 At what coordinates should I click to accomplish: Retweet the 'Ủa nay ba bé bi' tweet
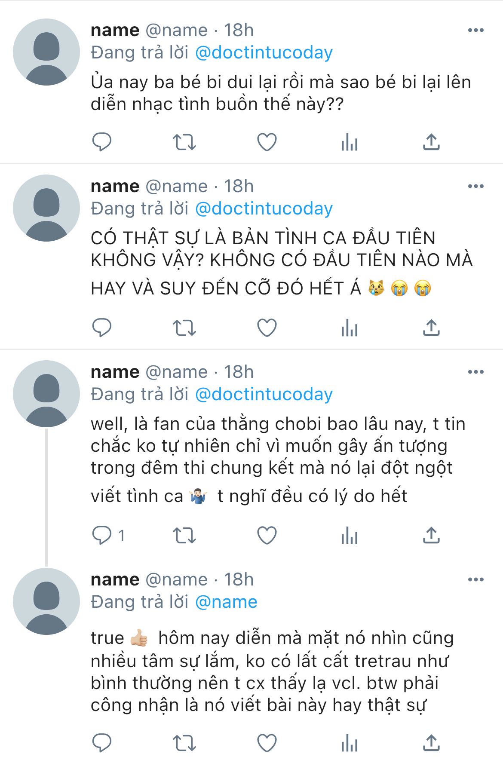coord(184,142)
